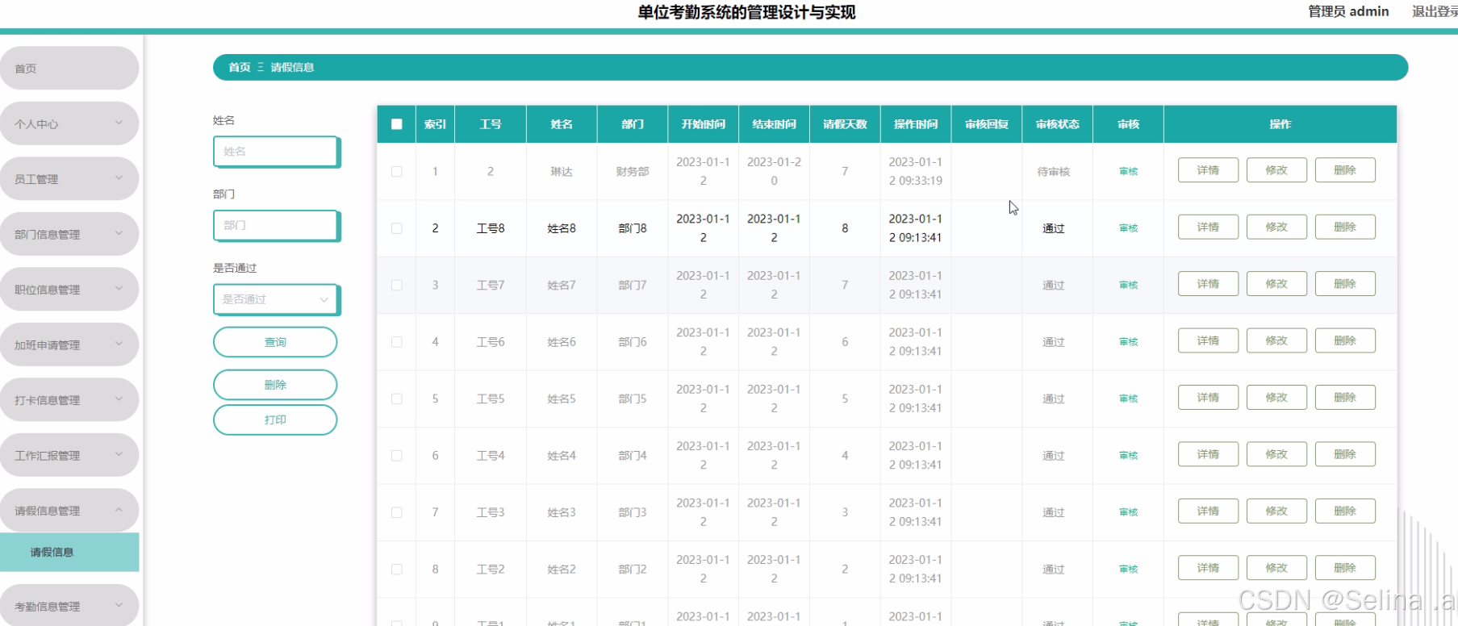Click the 工号 column header
This screenshot has height=626, width=1458.
[491, 124]
